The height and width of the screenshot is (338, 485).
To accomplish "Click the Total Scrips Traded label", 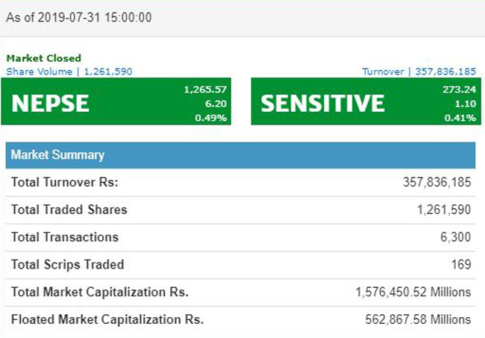I will pyautogui.click(x=68, y=264).
